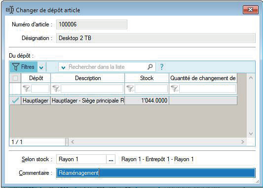Close the Changer de dépôt article dialog
The height and width of the screenshot is (188, 263).
[x=250, y=10]
